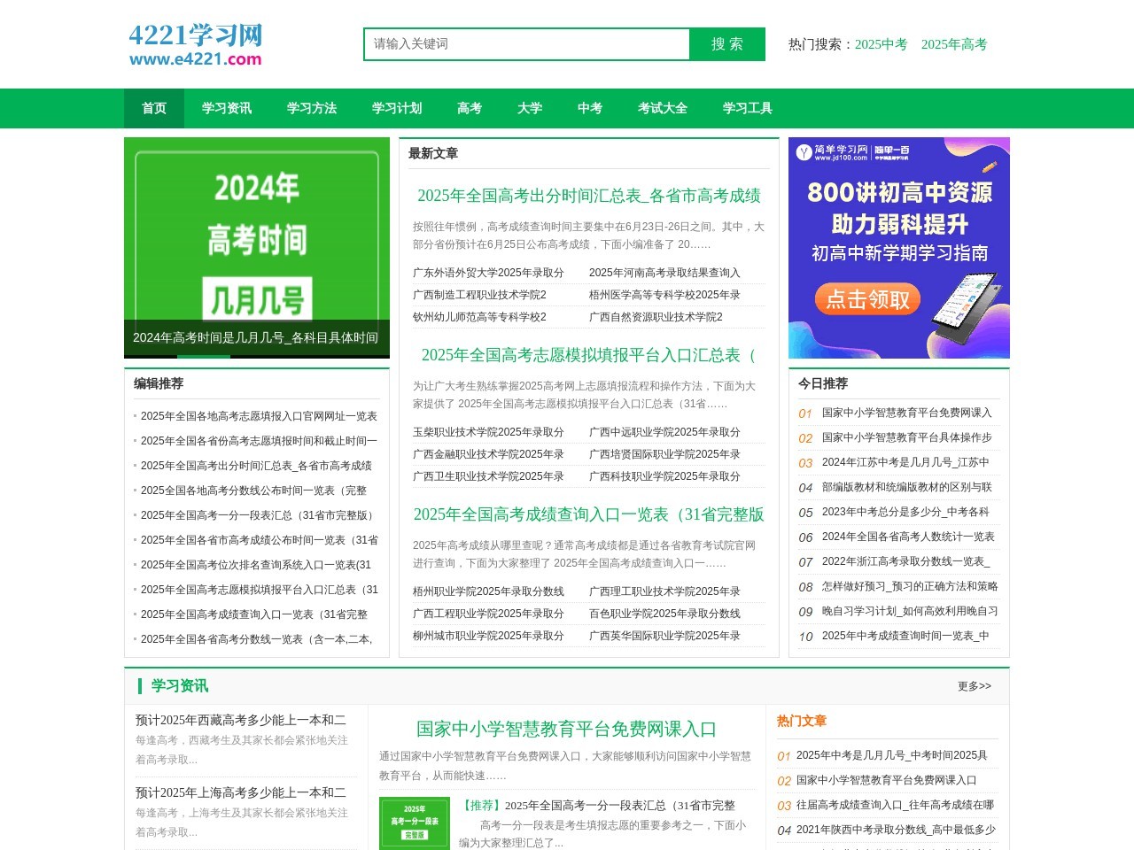
Task: Open the carousel article 2024年高考时间是几月几号
Action: tap(254, 337)
